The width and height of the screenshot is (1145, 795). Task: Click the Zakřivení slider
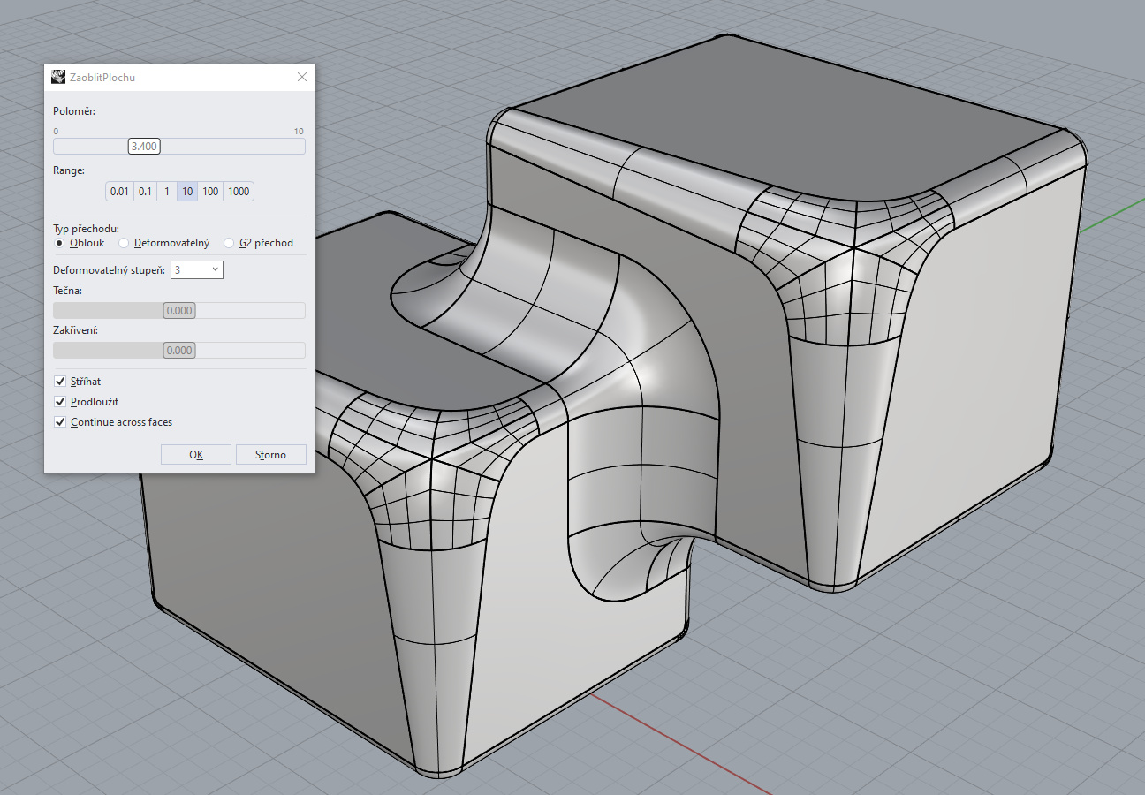coord(179,351)
